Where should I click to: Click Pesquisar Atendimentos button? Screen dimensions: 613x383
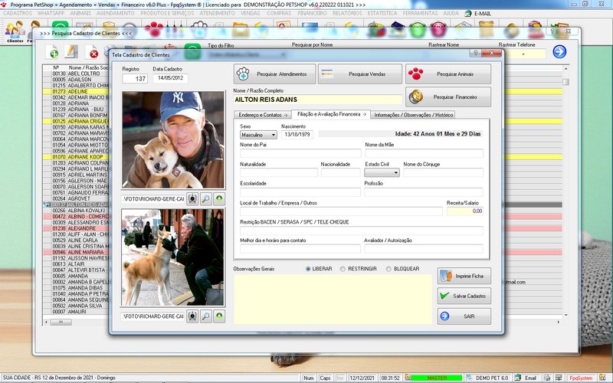(275, 74)
